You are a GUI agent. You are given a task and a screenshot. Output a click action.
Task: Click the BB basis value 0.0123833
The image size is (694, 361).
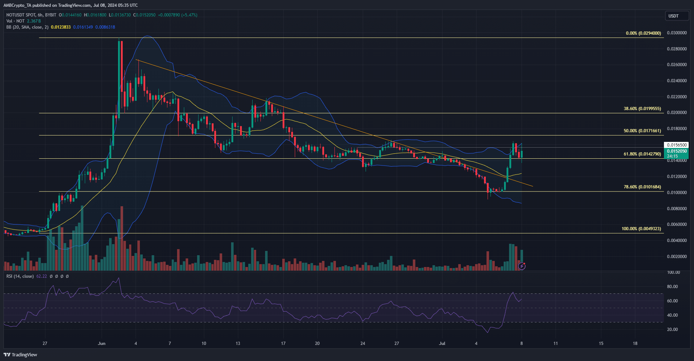[x=61, y=27]
